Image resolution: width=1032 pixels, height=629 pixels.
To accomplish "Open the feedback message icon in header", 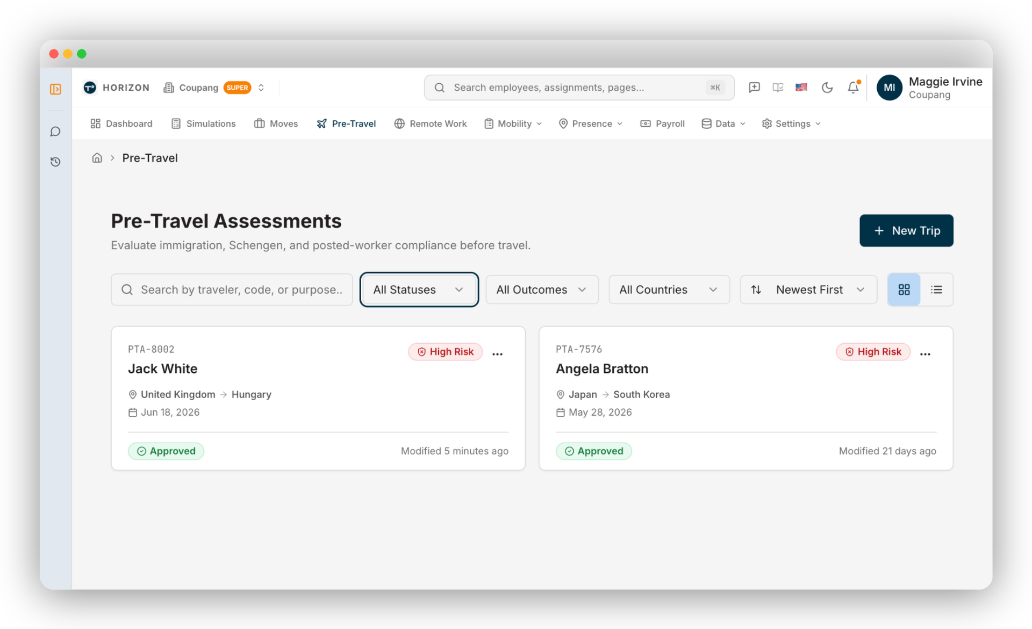I will click(754, 88).
